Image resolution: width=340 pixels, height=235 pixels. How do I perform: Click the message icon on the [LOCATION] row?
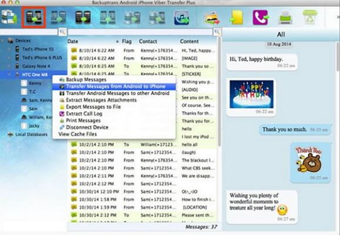(x=74, y=207)
